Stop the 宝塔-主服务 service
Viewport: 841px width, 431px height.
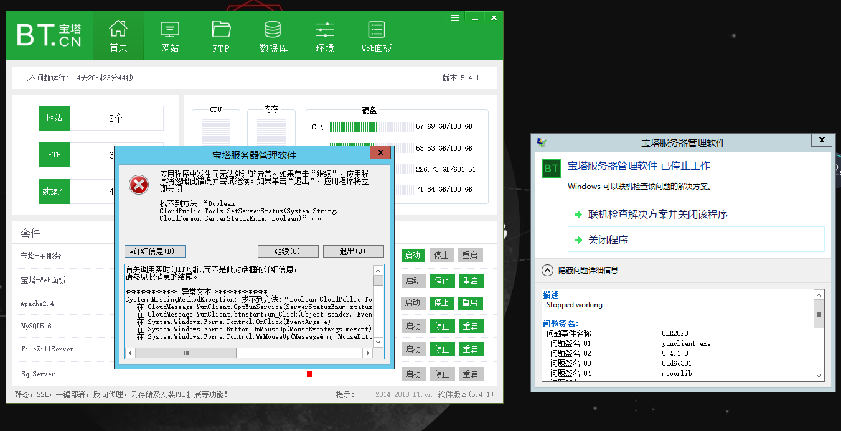pyautogui.click(x=441, y=256)
